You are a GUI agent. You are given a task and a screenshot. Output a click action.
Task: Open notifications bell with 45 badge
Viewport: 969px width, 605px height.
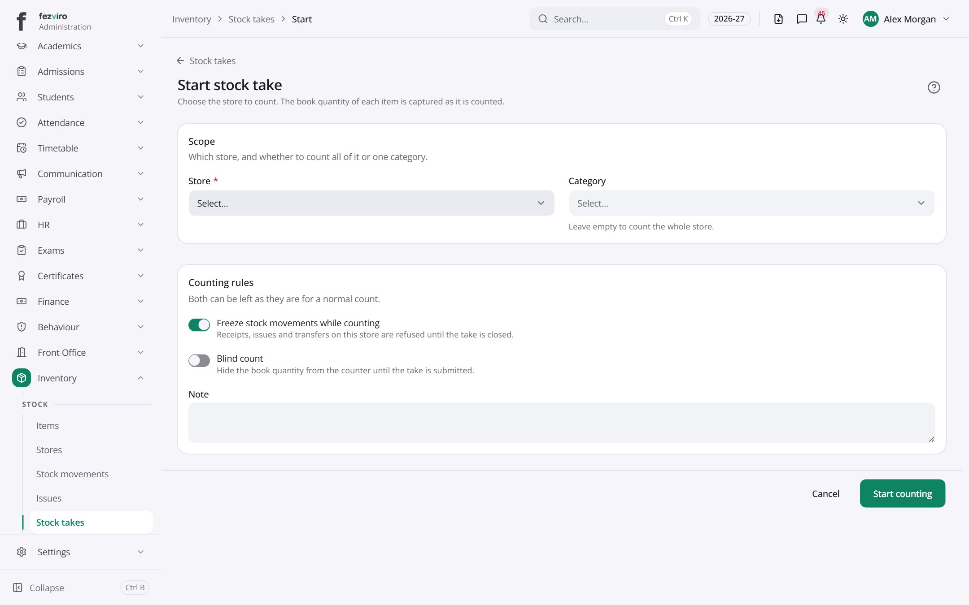pos(821,19)
